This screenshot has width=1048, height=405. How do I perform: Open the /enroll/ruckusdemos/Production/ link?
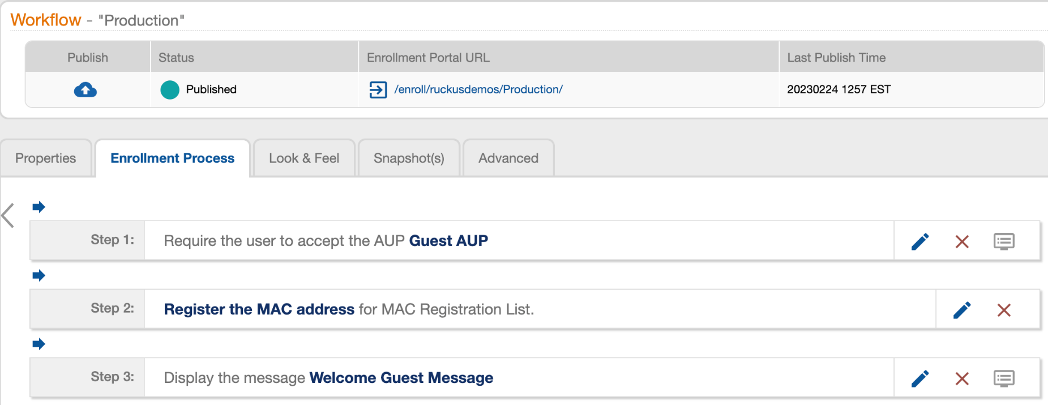(478, 89)
